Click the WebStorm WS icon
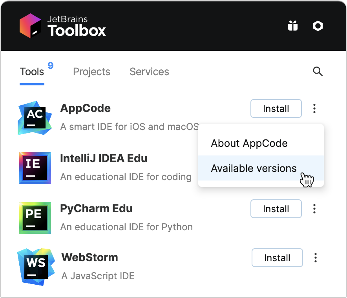 pos(36,266)
